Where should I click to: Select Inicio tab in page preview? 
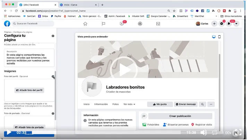pyautogui.click(x=86, y=104)
